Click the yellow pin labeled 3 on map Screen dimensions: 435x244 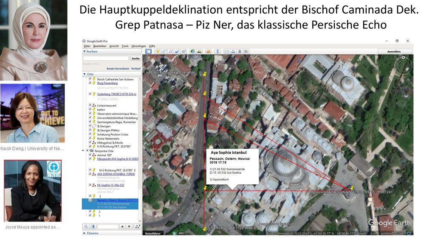click(x=205, y=188)
